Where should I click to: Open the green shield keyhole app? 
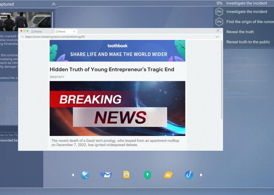pyautogui.click(x=147, y=175)
